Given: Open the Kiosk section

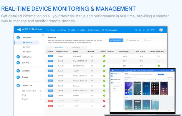Looking at the screenshot, I should point(81,30).
